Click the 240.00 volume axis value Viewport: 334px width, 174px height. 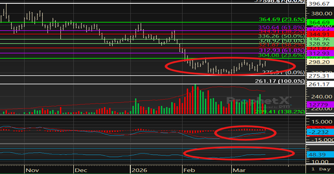pyautogui.click(x=322, y=96)
